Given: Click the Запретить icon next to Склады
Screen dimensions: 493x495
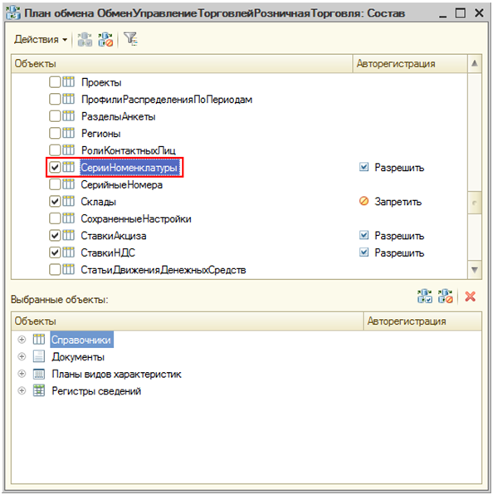Looking at the screenshot, I should 364,201.
